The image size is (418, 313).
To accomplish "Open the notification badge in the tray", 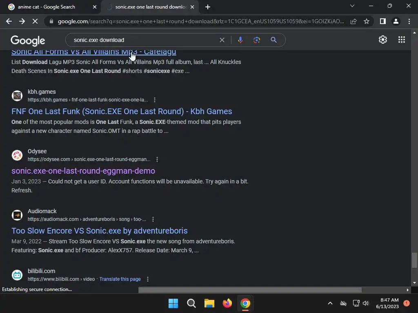I will tap(406, 303).
